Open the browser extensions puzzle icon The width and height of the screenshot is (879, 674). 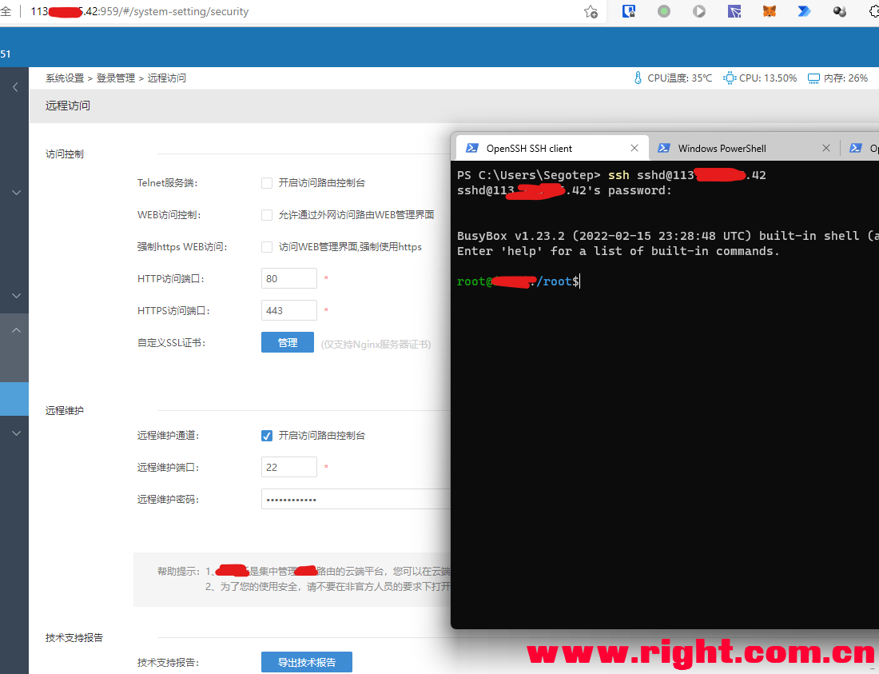[873, 11]
